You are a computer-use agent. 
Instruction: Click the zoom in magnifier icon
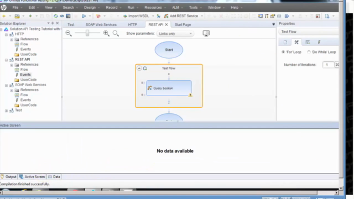click(x=106, y=33)
